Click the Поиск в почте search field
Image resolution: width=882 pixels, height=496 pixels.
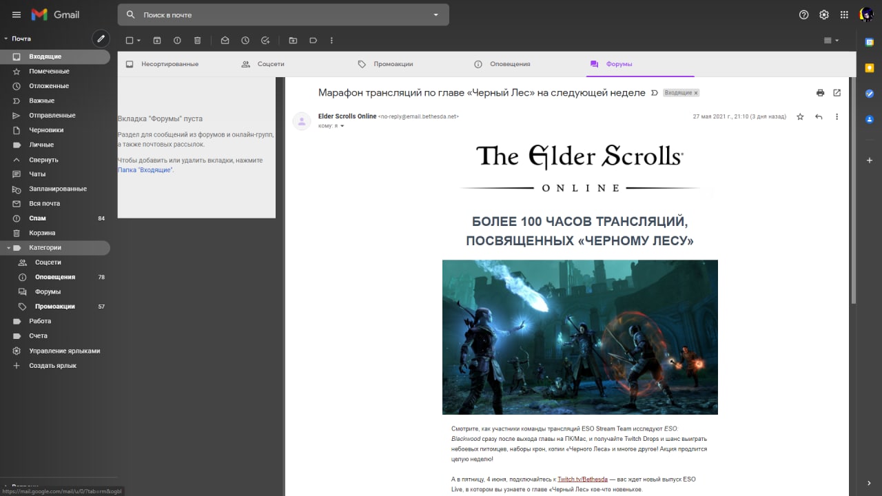point(283,14)
